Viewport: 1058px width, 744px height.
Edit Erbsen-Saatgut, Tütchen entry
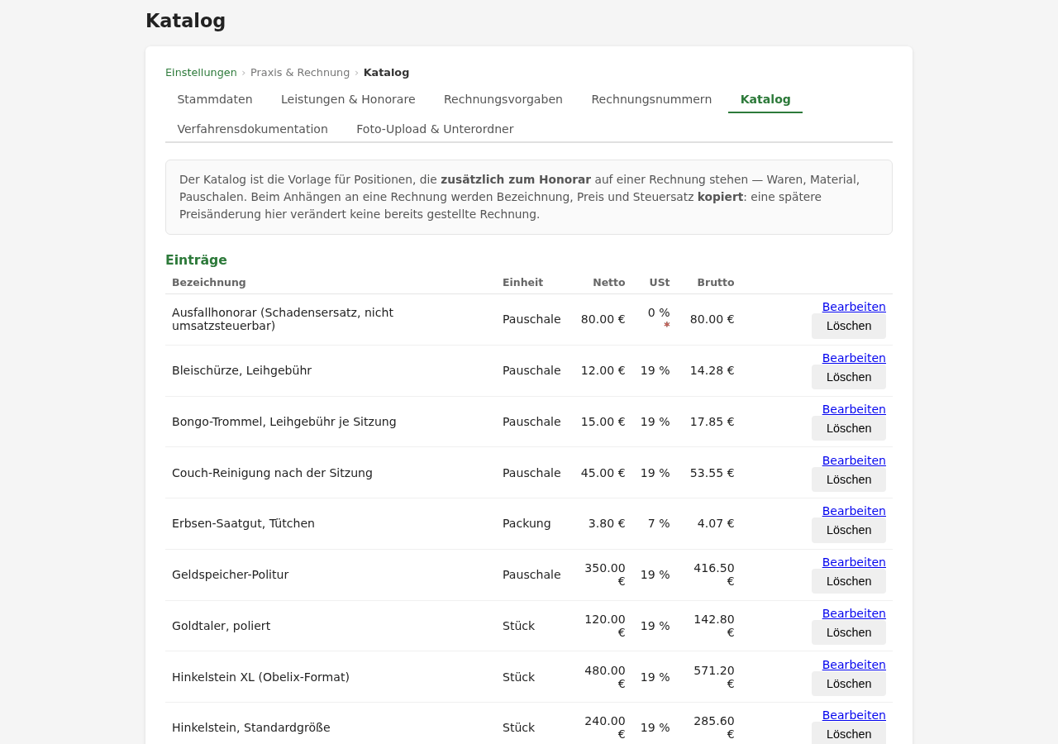[x=854, y=511]
